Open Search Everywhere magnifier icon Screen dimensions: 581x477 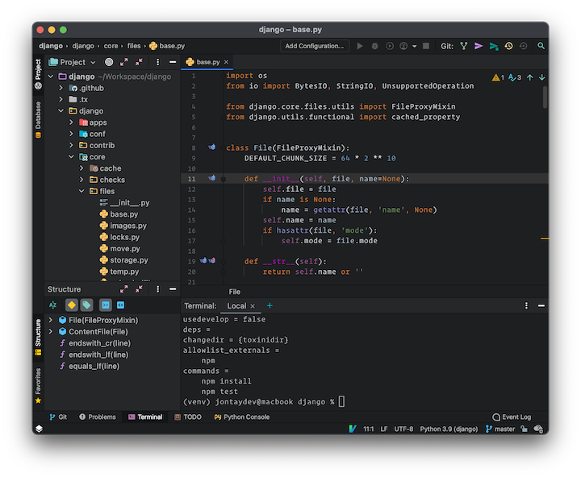[541, 46]
